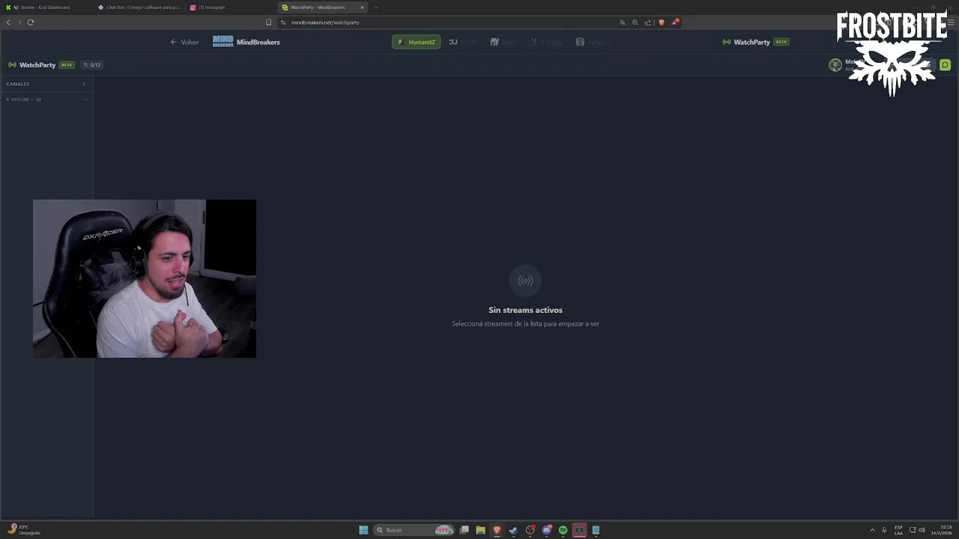Show hidden system tray icons

click(x=872, y=530)
